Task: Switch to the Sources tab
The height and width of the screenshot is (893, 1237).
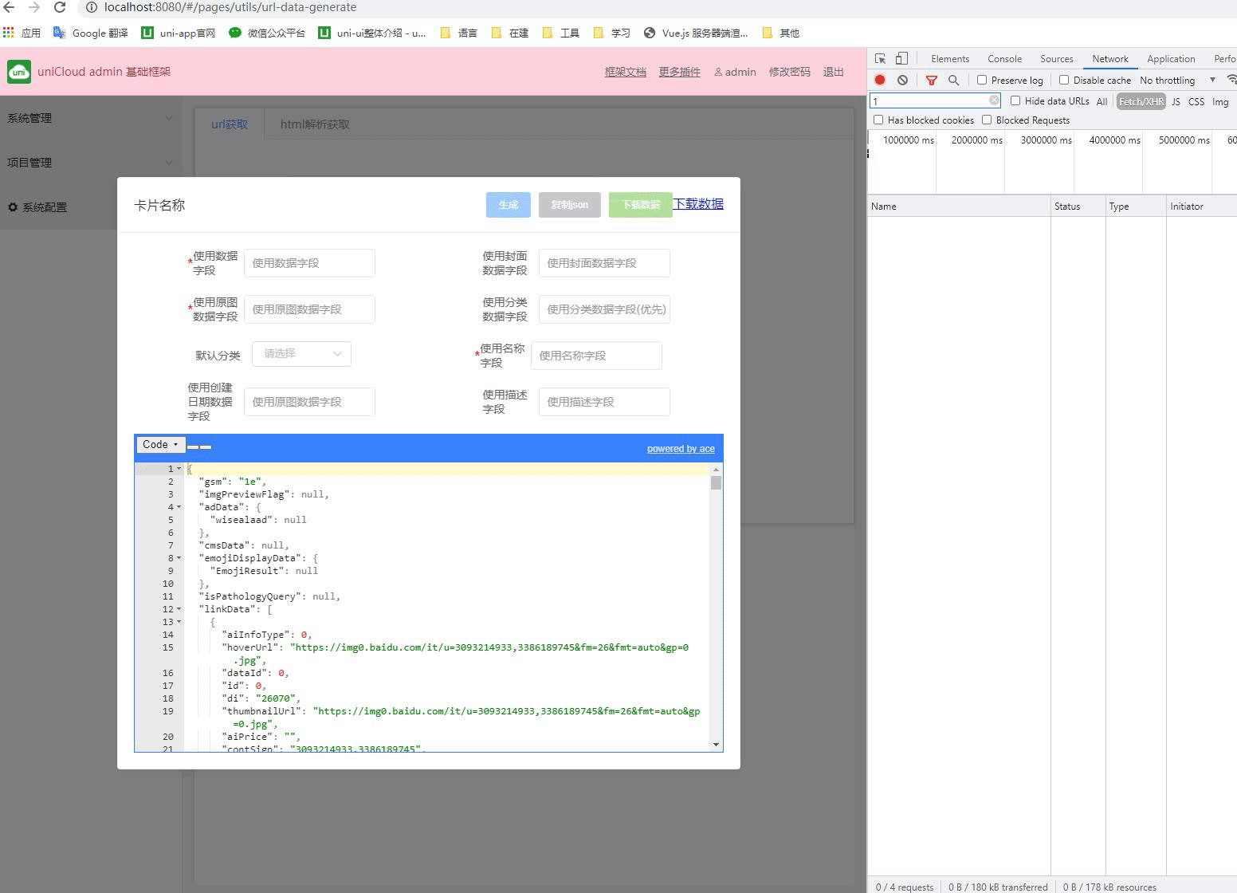Action: click(x=1056, y=59)
